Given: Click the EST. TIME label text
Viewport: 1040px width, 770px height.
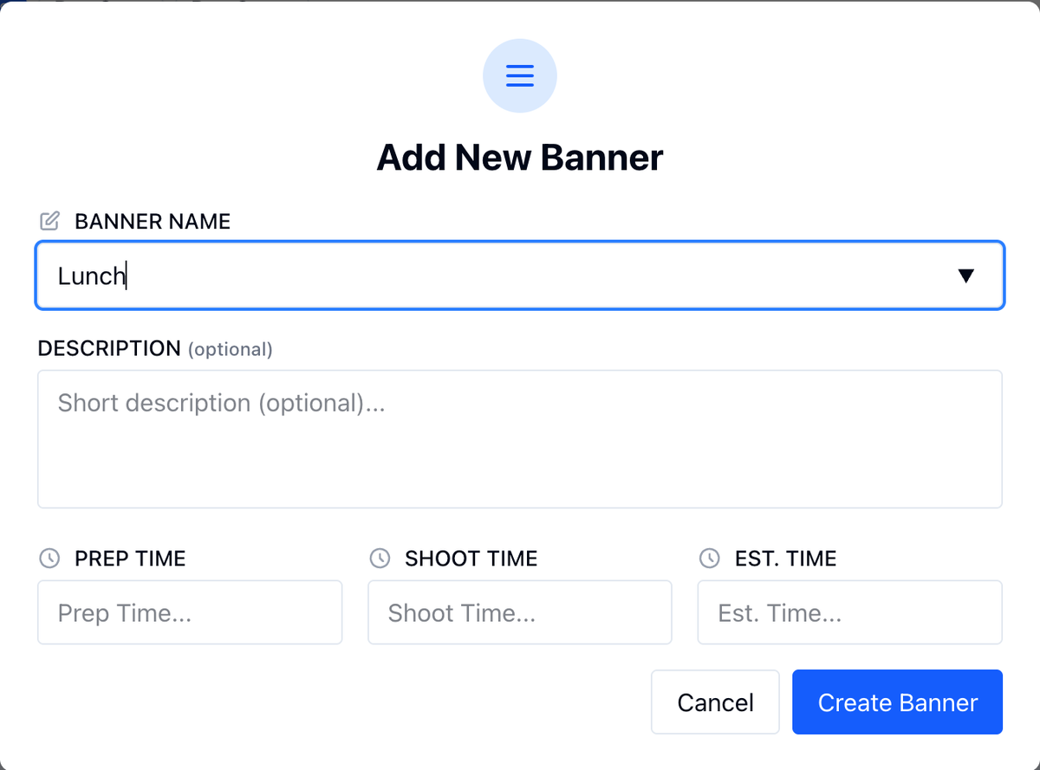Looking at the screenshot, I should pos(786,559).
